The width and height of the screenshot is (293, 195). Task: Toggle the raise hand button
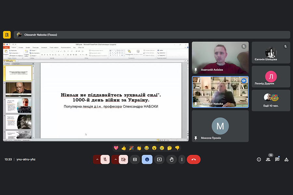pyautogui.click(x=172, y=160)
